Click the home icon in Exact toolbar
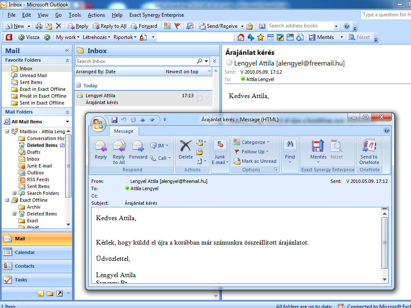Viewport: 411px width, 308px height. [240, 37]
